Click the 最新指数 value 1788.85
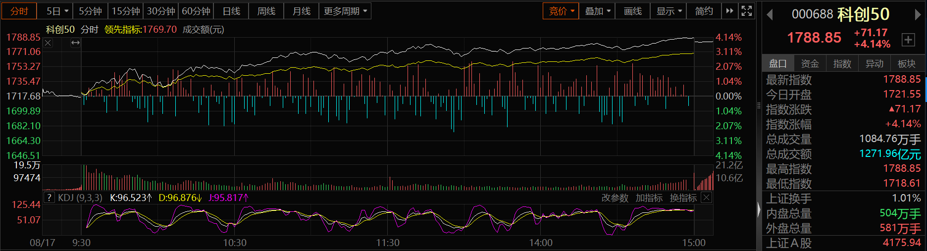Viewport: 927px width, 251px height. coord(902,79)
